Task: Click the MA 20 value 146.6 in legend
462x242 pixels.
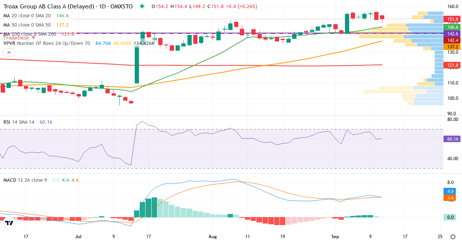Action: point(62,16)
